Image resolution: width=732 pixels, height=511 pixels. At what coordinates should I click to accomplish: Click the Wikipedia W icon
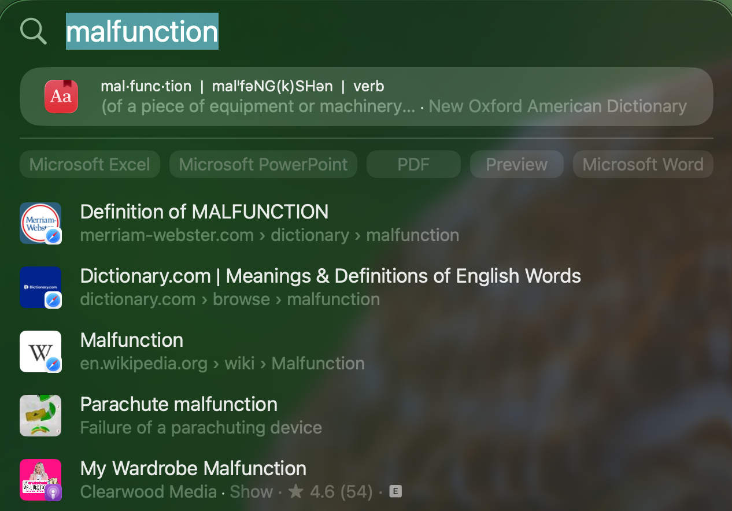point(40,351)
